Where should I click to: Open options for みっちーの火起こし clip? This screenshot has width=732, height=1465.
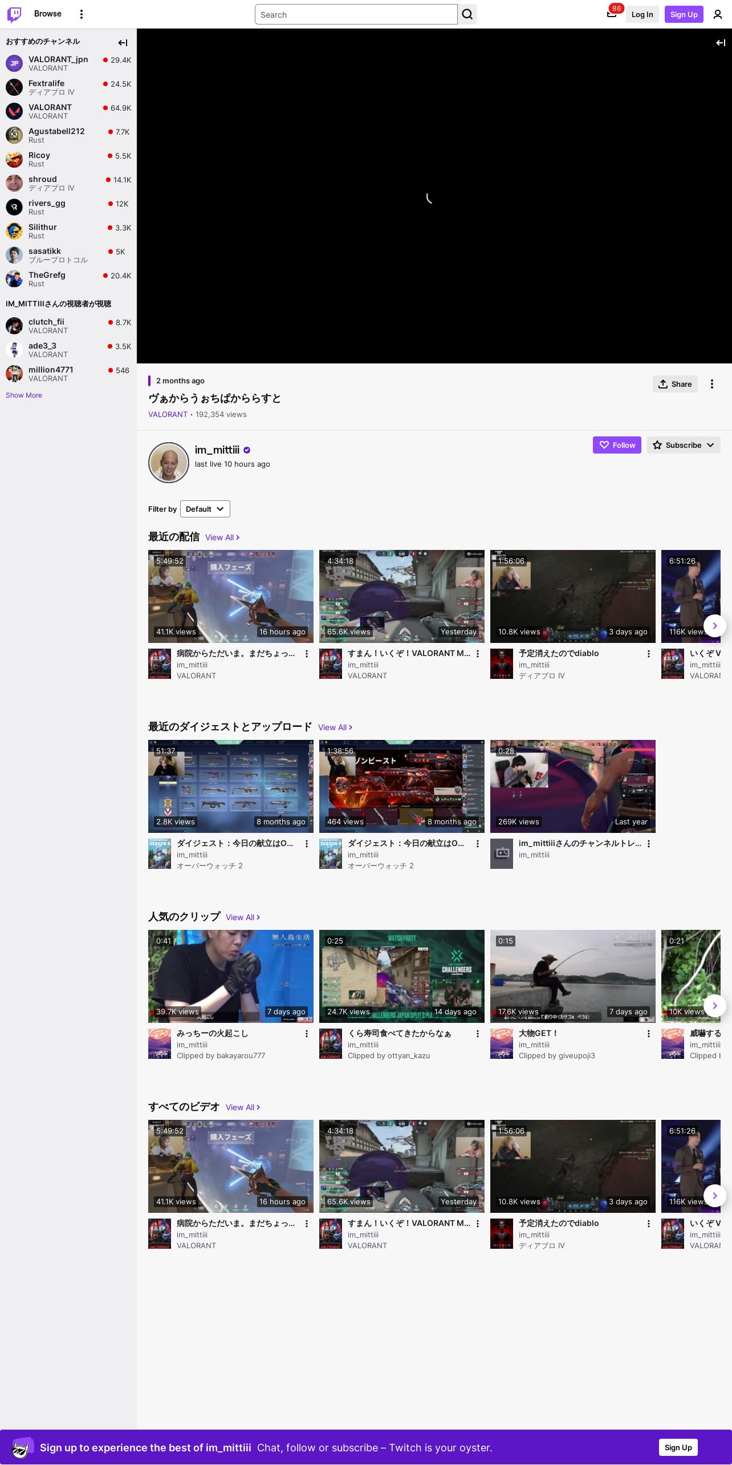coord(307,1034)
